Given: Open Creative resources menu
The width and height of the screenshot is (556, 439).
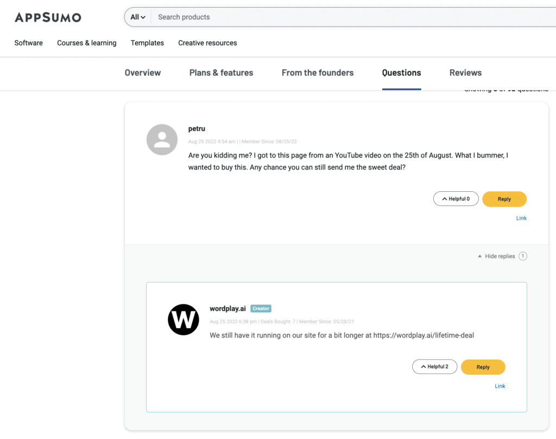Looking at the screenshot, I should point(207,43).
